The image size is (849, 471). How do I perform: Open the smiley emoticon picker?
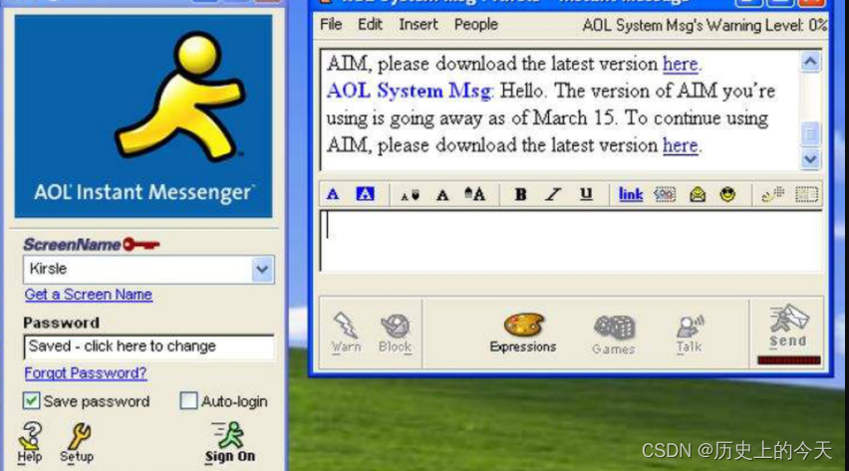(x=727, y=194)
